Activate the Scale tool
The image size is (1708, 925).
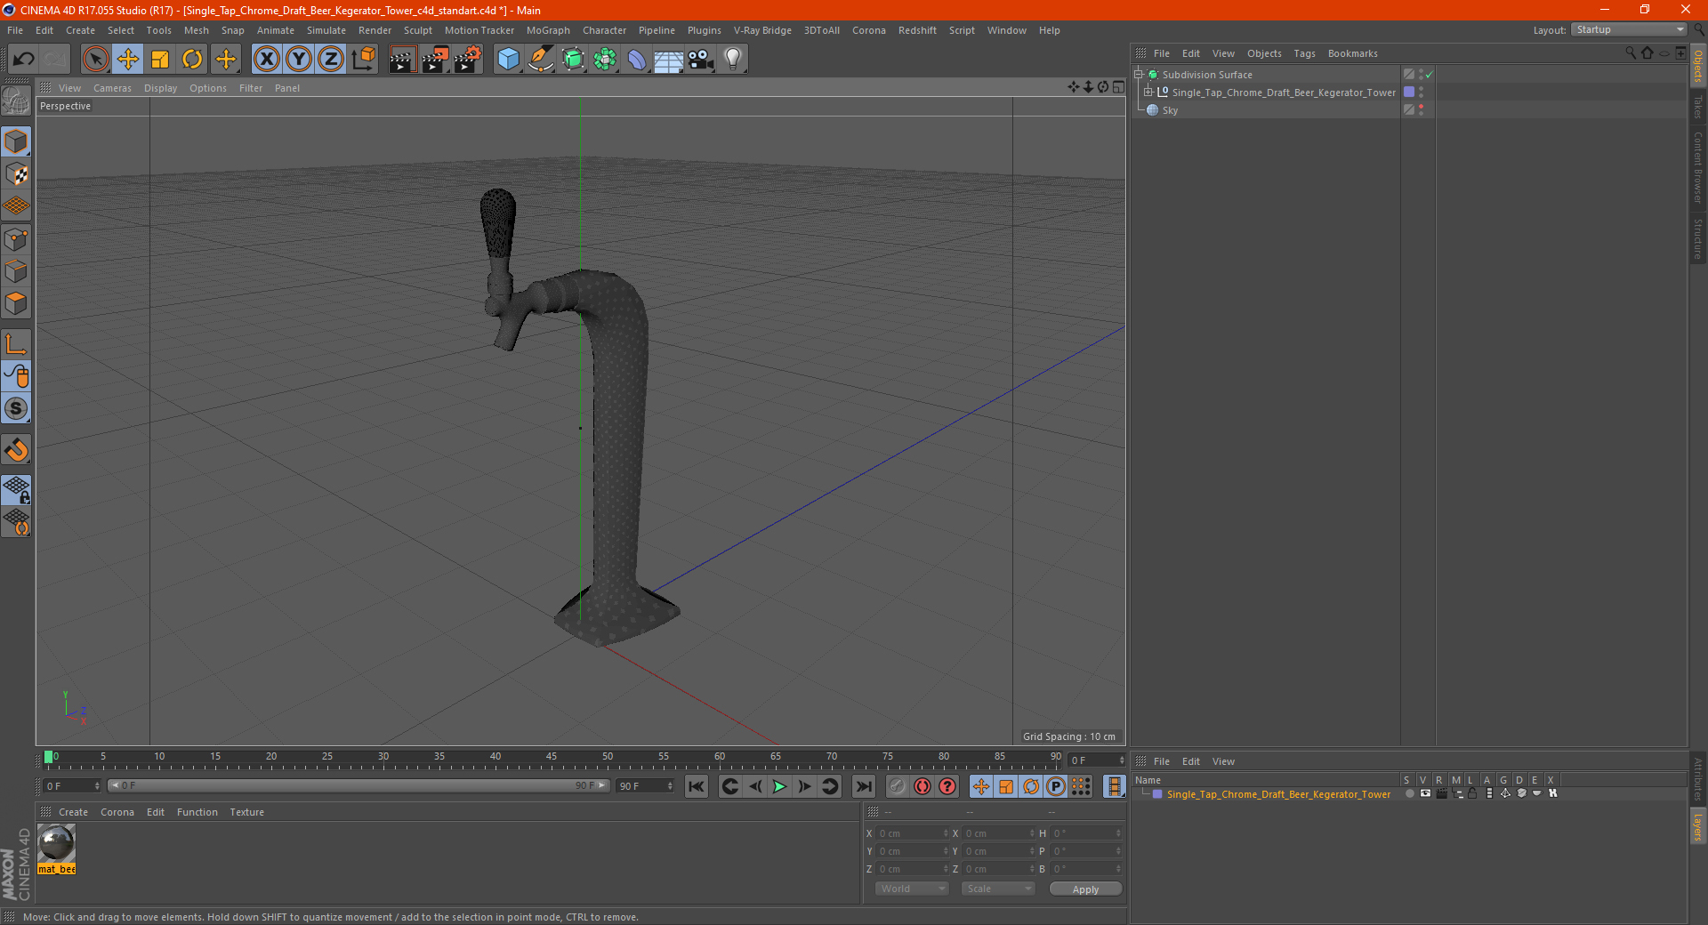pyautogui.click(x=160, y=60)
